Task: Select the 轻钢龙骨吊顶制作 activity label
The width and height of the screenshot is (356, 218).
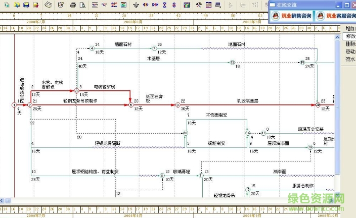Action: click(80, 101)
